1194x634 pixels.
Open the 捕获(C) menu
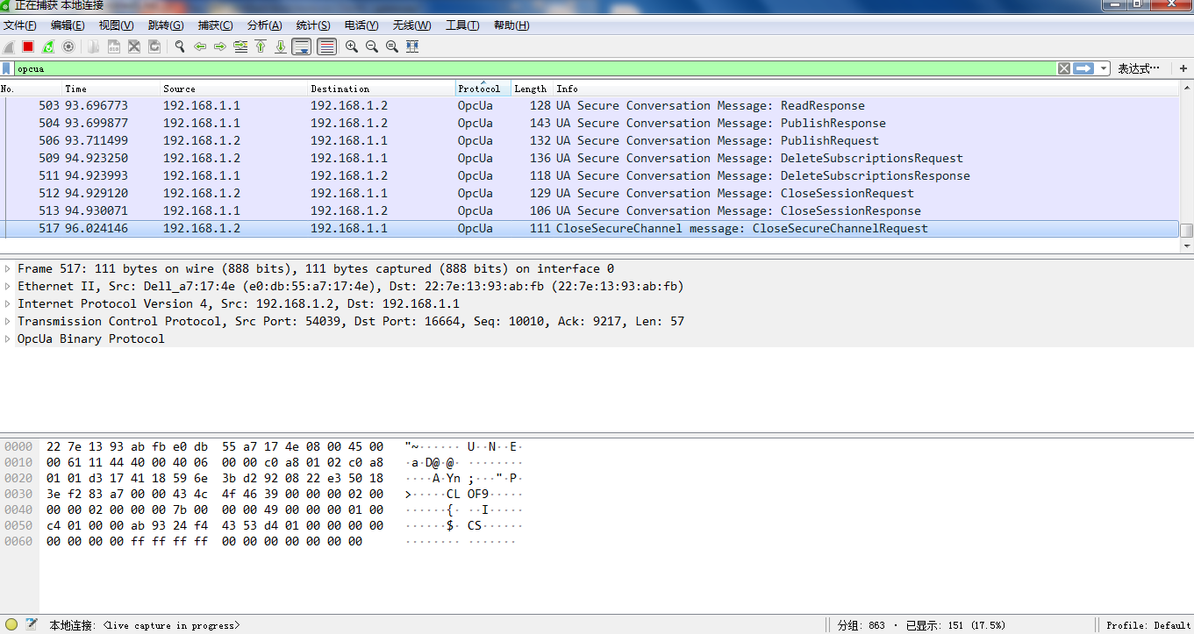pos(216,25)
